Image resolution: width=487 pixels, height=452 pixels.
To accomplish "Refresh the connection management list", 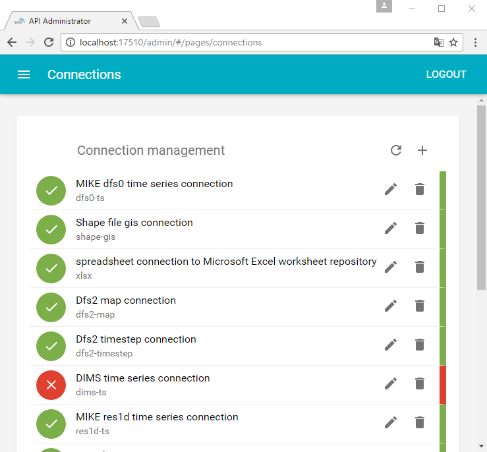I will pyautogui.click(x=396, y=150).
